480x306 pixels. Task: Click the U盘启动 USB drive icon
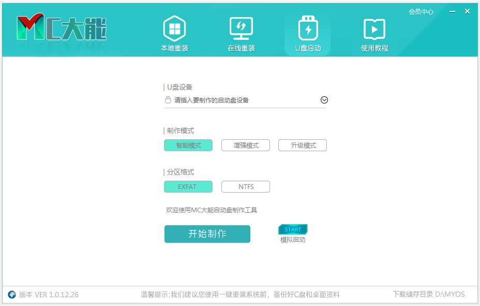pos(308,28)
